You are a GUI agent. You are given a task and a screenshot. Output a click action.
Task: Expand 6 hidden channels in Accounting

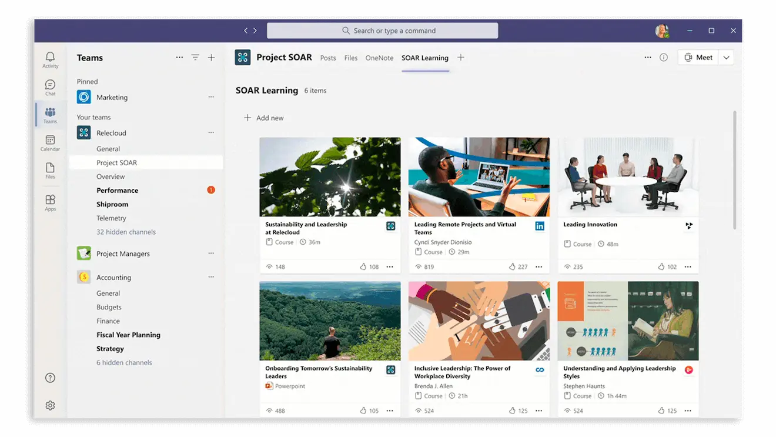(x=124, y=362)
